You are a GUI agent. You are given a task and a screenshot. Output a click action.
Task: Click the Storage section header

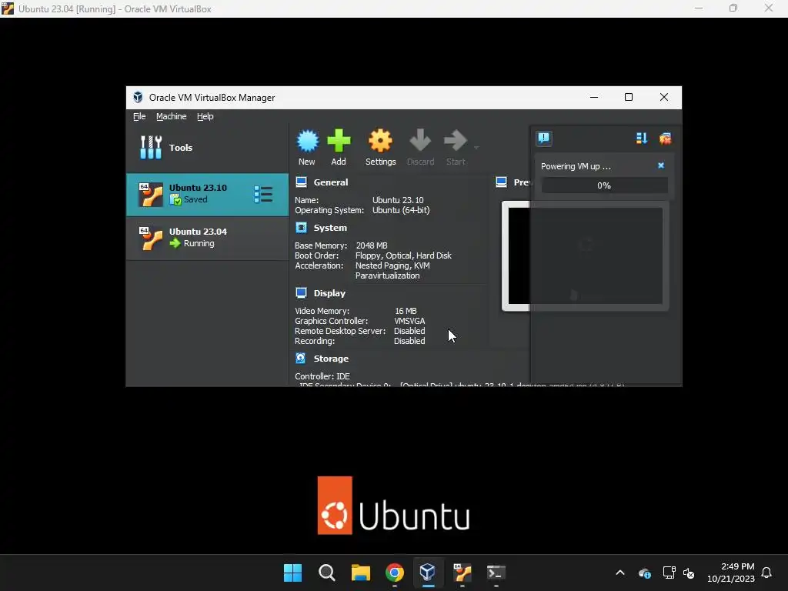click(x=331, y=359)
